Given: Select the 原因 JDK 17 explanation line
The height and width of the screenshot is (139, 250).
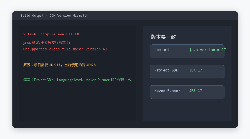Looking at the screenshot, I should 59,65.
